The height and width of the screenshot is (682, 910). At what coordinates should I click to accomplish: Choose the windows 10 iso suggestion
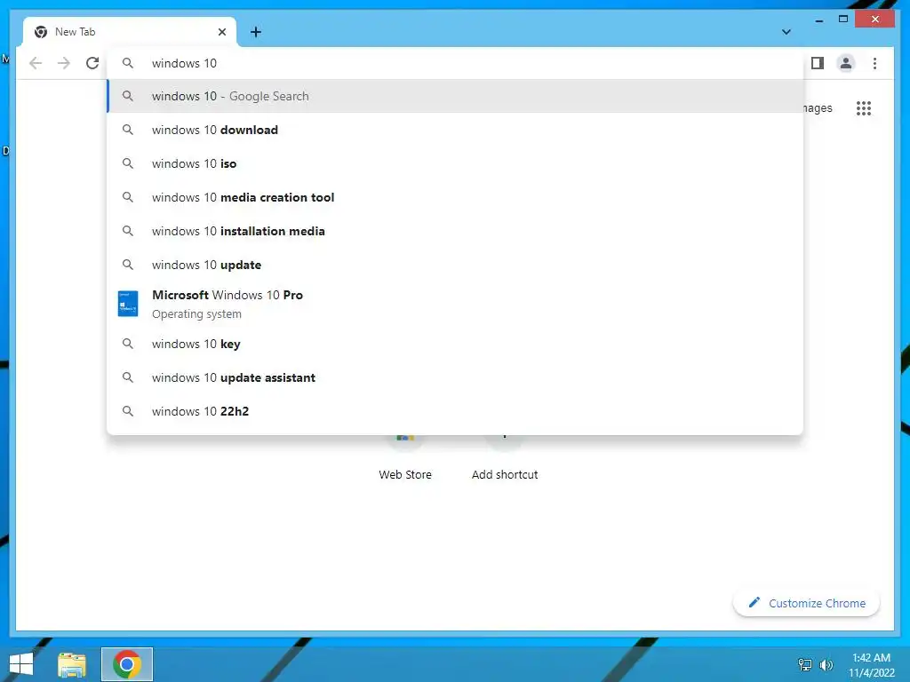[x=455, y=163]
